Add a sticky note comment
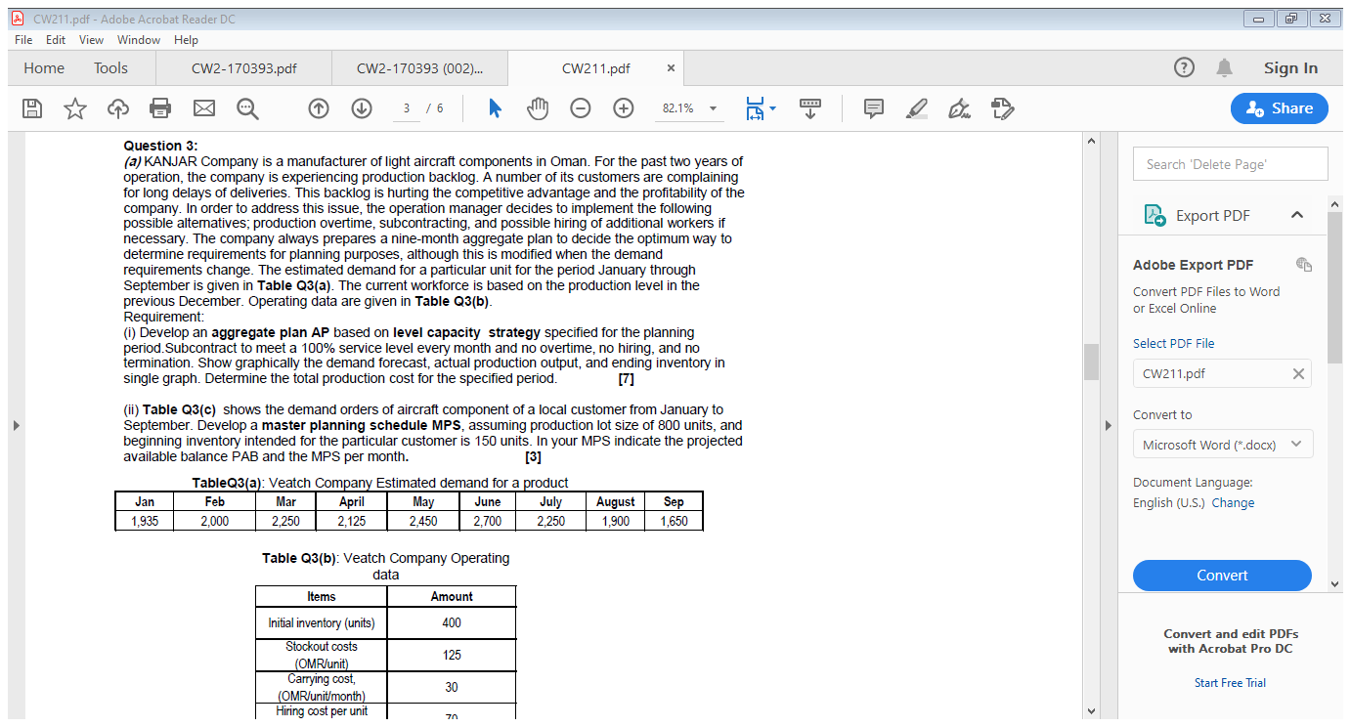This screenshot has height=727, width=1351. pos(873,108)
